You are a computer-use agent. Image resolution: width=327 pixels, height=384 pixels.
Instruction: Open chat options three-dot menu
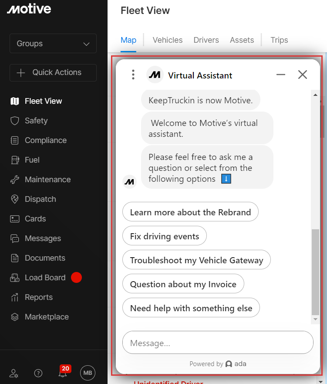click(133, 75)
